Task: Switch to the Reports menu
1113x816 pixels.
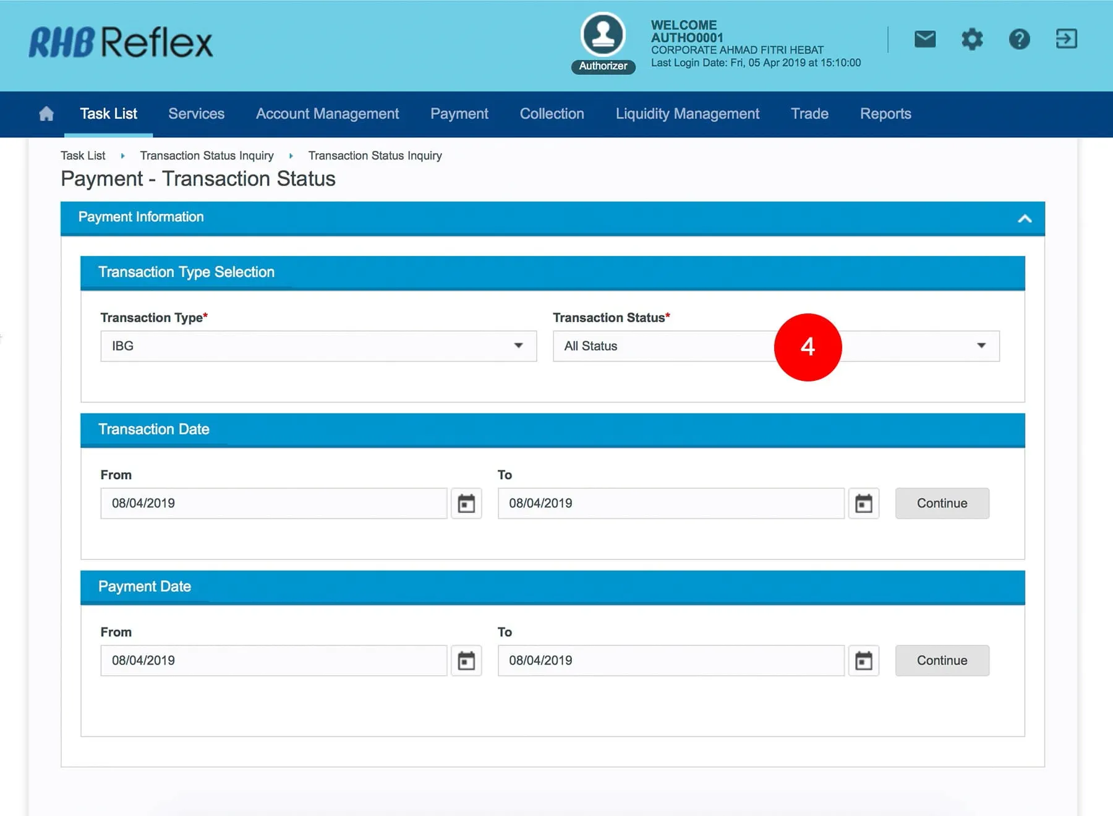Action: pos(885,114)
